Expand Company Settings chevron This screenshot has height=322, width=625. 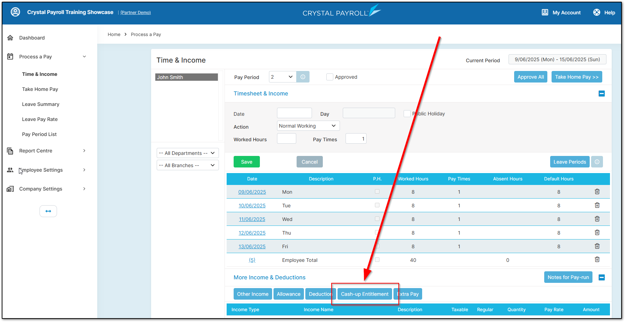84,189
